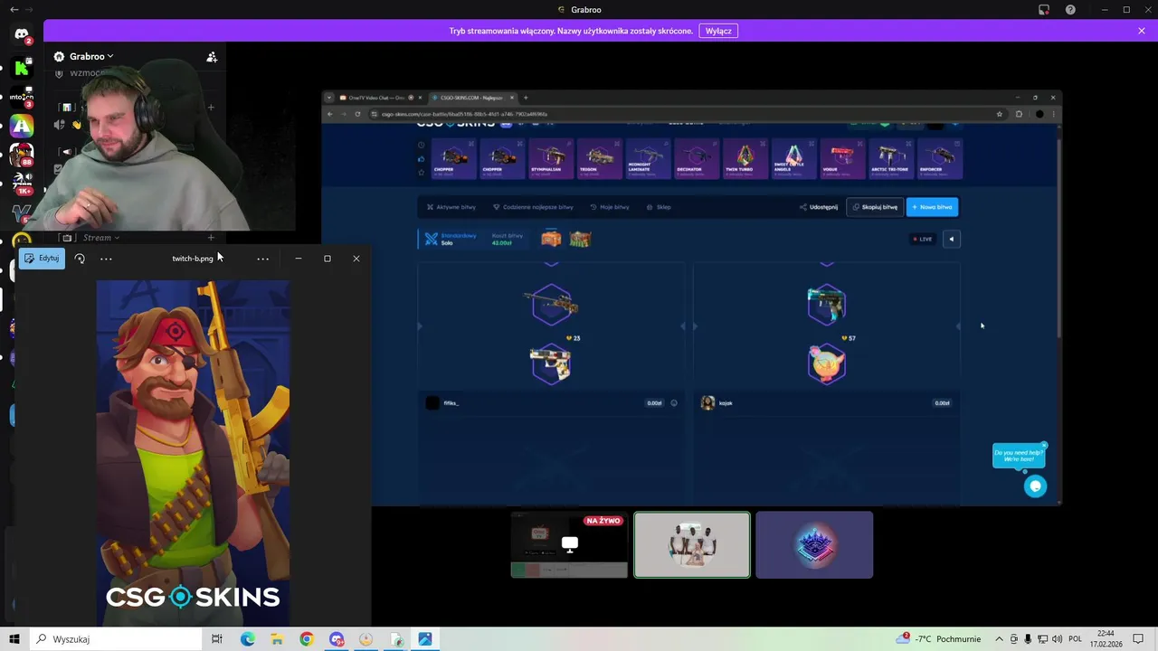
Task: Add a channel next to Stream category
Action: coord(211,238)
